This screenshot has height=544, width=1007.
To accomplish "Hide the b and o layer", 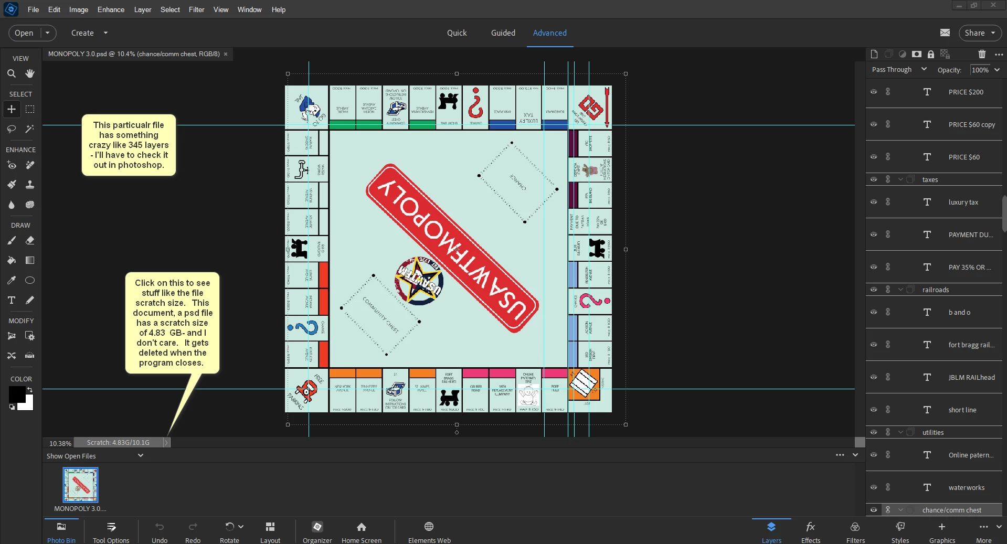I will 874,312.
